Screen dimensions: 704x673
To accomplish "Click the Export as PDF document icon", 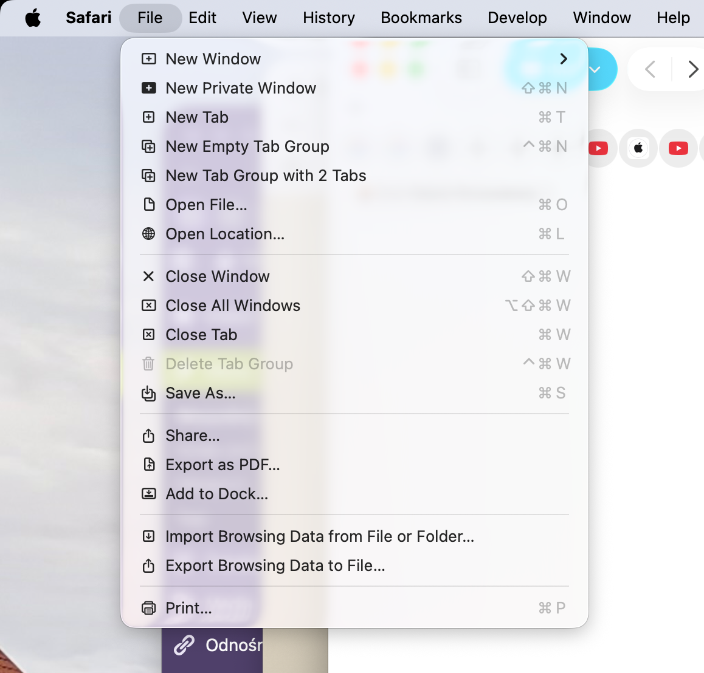I will pos(148,465).
